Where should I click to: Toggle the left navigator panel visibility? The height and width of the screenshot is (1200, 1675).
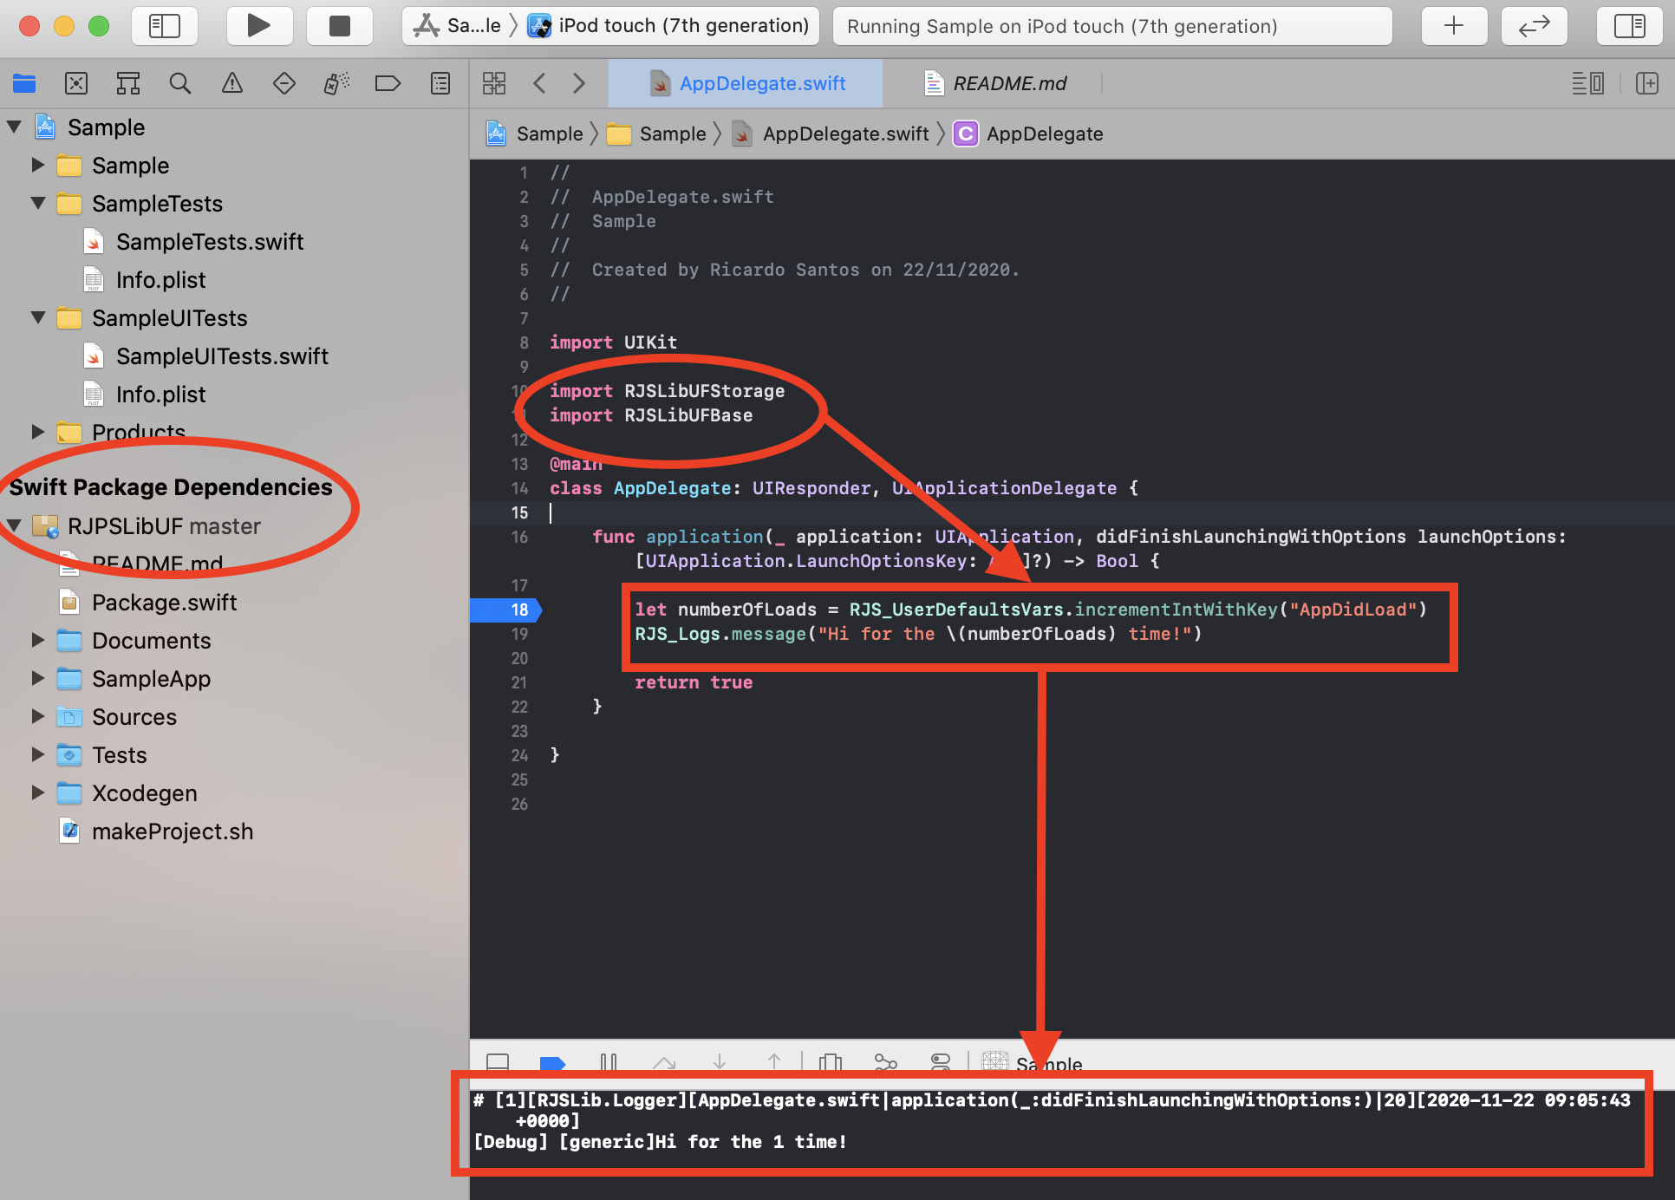(165, 26)
